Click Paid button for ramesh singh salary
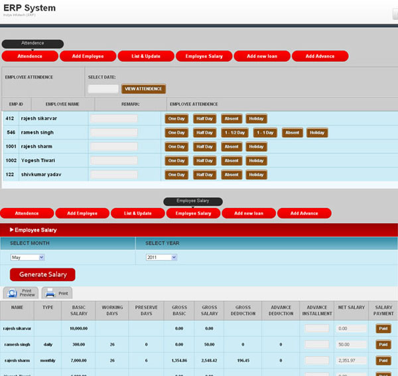The height and width of the screenshot is (376, 398). coord(383,345)
